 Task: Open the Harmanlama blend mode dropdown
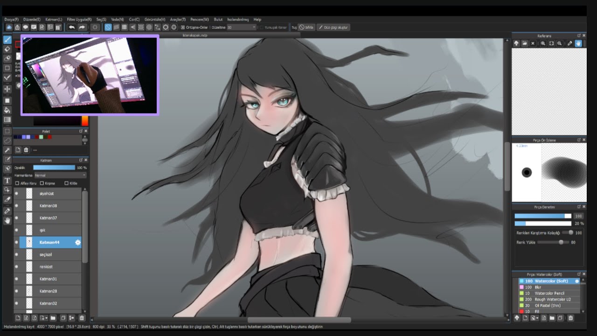[61, 175]
